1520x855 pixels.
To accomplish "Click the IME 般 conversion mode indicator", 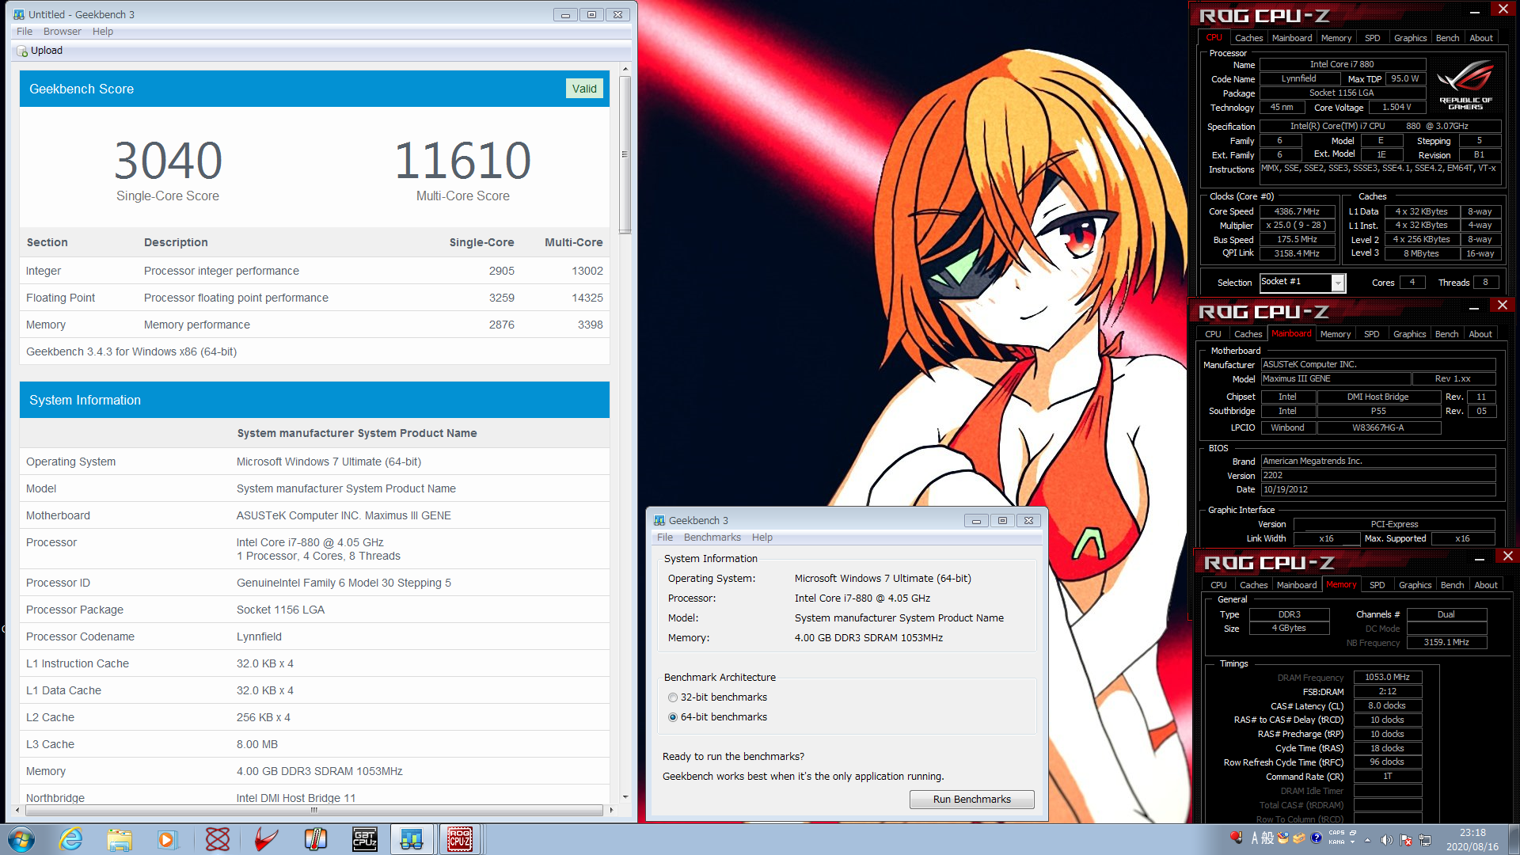I will coord(1268,838).
